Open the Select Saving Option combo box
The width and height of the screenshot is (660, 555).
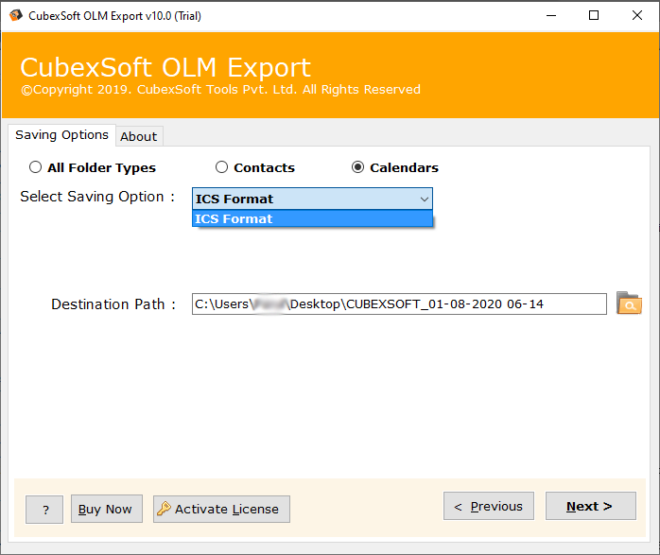(312, 199)
